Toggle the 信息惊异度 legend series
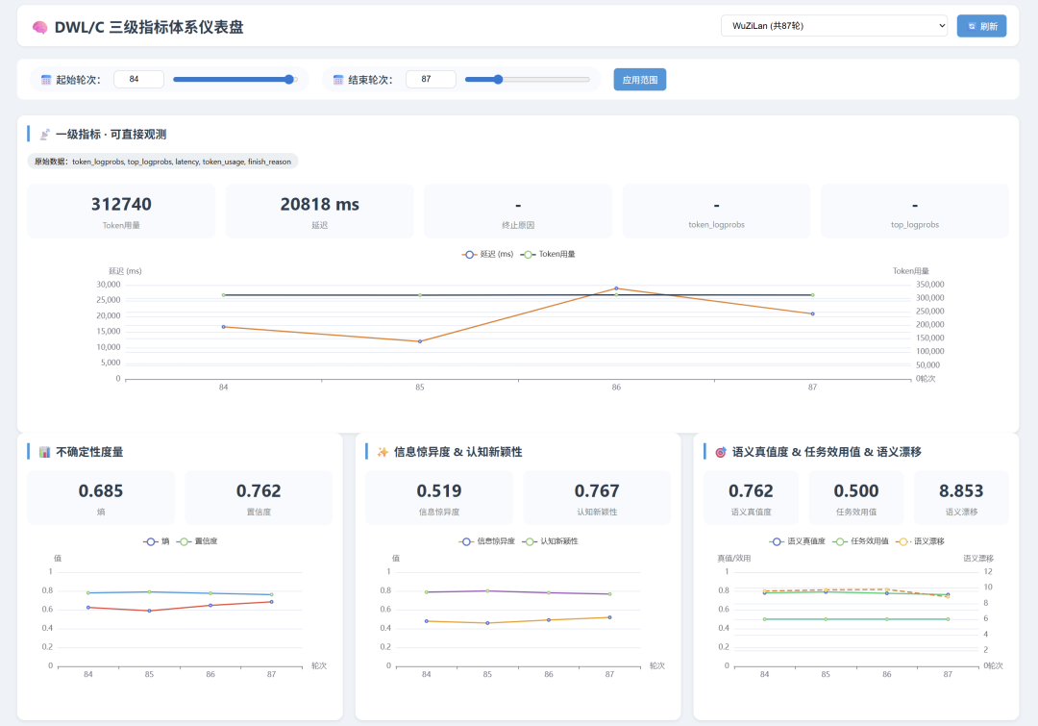Screen dimensions: 1038x726 click(x=486, y=541)
